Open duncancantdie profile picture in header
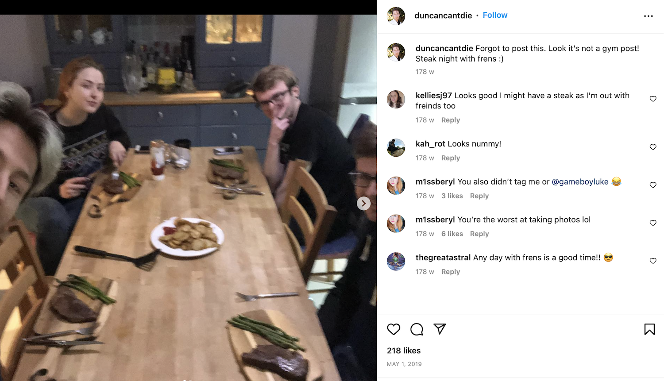 pos(396,16)
